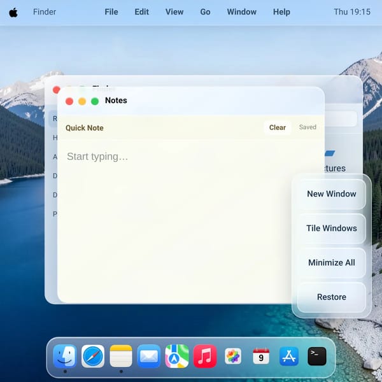
Task: Open the View menu
Action: coord(174,12)
